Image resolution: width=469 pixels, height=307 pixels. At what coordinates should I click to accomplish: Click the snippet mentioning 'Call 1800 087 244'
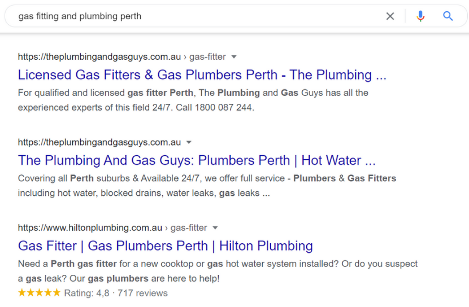[x=193, y=100]
